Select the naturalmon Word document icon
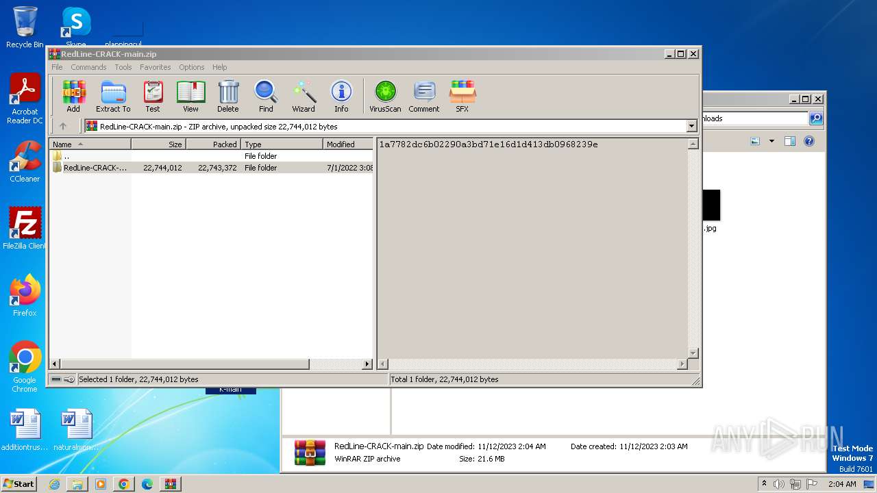The image size is (877, 493). pyautogui.click(x=76, y=430)
